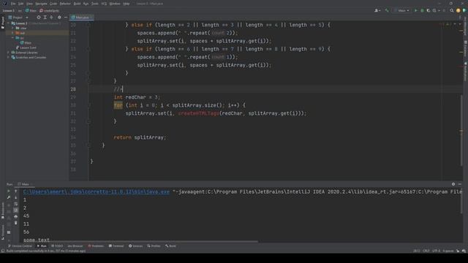Click the collapse all icon in the Project panel
This screenshot has width=468, height=263.
click(52, 18)
